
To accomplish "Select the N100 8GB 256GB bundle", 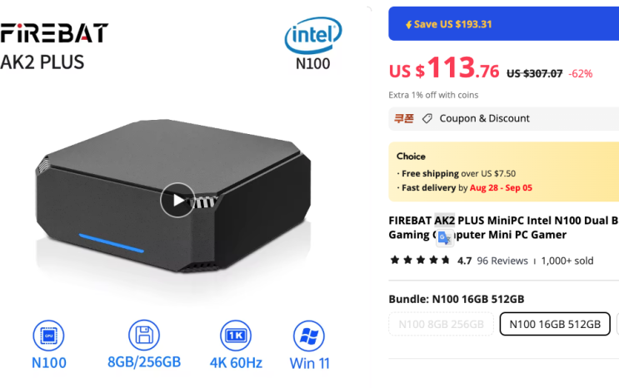I will tap(441, 324).
